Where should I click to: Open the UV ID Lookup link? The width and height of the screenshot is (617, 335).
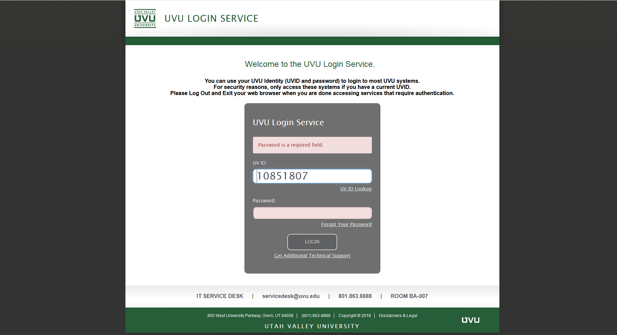pyautogui.click(x=356, y=189)
